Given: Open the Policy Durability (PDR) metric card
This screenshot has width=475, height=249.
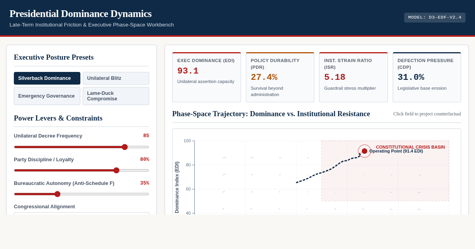Looking at the screenshot, I should pos(280,77).
